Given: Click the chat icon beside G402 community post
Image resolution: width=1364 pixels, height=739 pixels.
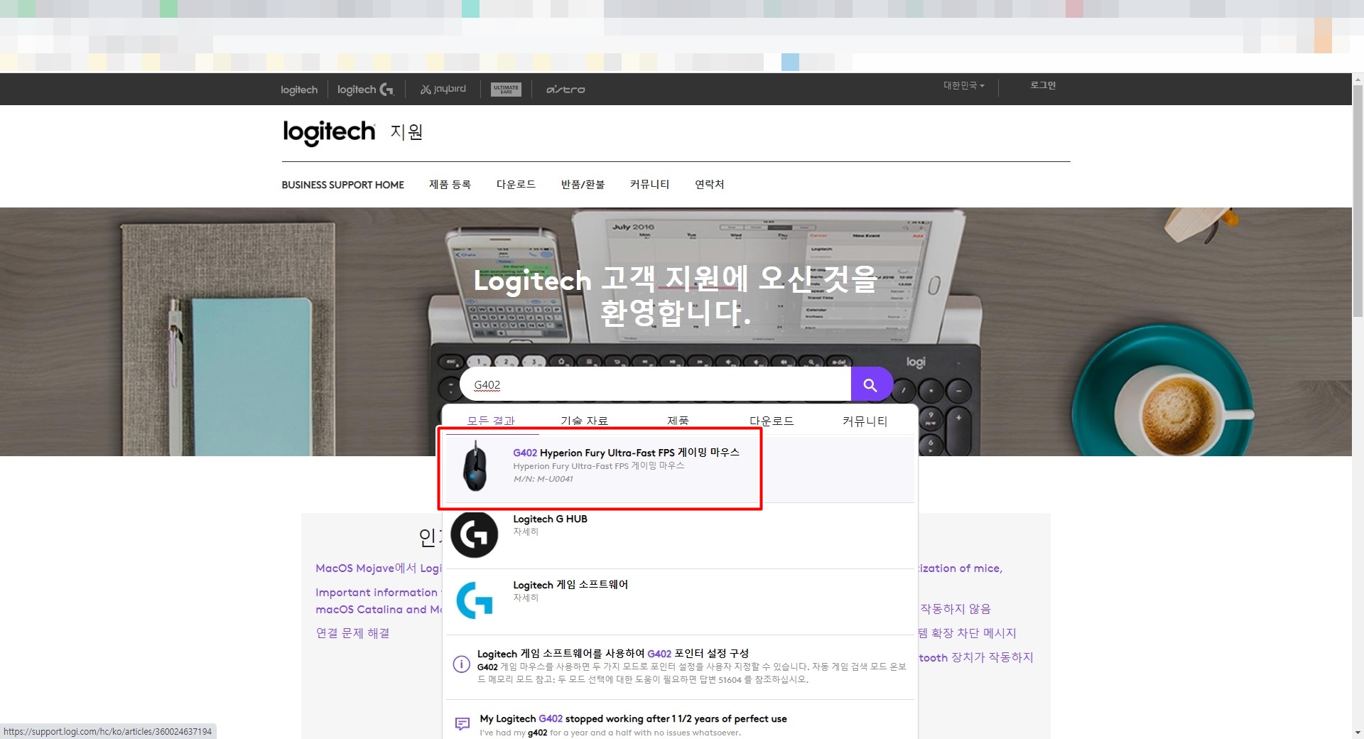Looking at the screenshot, I should click(462, 724).
